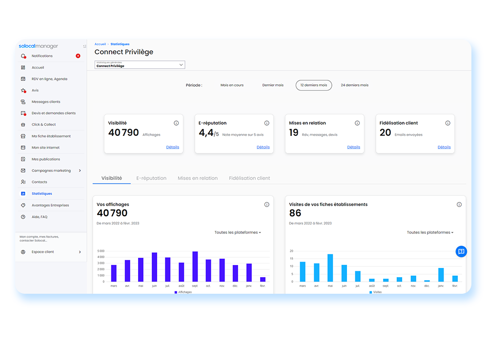Click the Ma fiche établissement store icon

coord(23,136)
